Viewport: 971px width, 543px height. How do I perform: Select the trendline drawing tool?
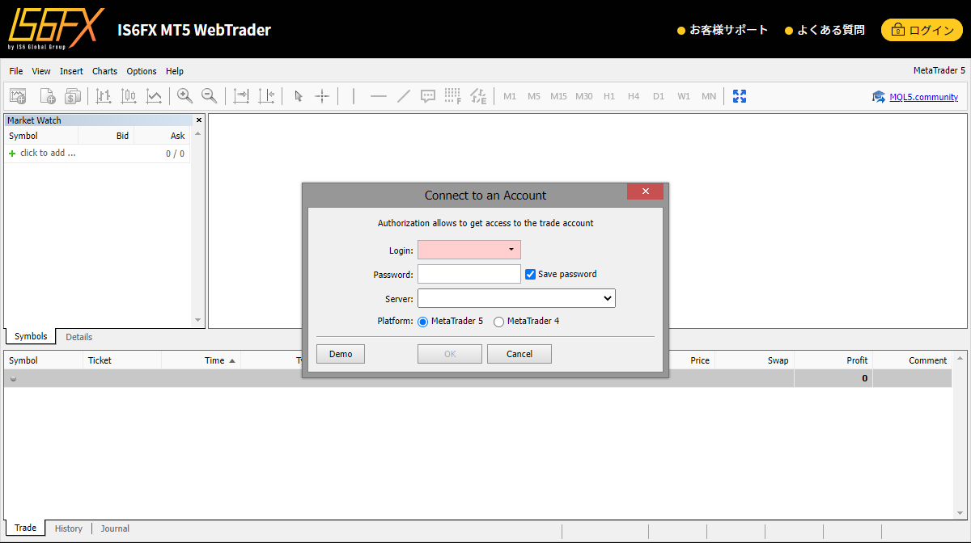pyautogui.click(x=404, y=96)
